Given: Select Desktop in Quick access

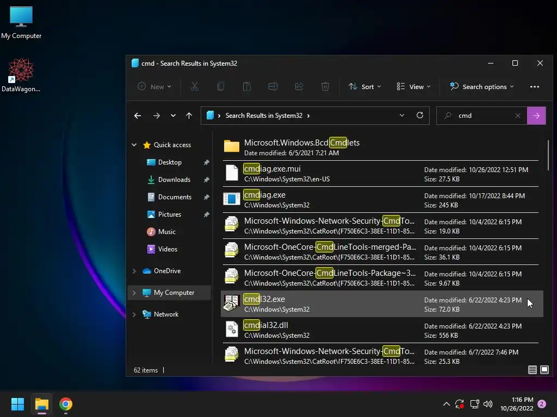Looking at the screenshot, I should tap(170, 162).
